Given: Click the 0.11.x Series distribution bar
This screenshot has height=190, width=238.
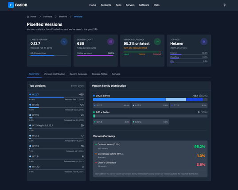Looking at the screenshot, I should 150,116.
